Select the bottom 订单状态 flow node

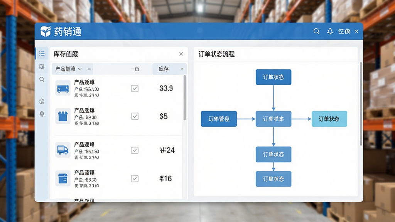273,179
